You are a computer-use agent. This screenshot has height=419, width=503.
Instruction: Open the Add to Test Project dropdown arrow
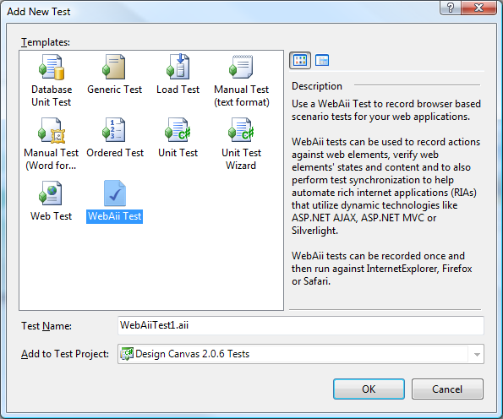pyautogui.click(x=477, y=354)
